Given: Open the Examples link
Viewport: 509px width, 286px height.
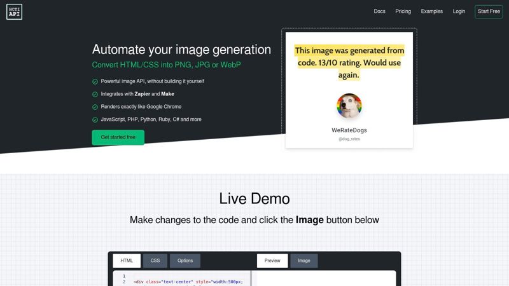Looking at the screenshot, I should (432, 11).
